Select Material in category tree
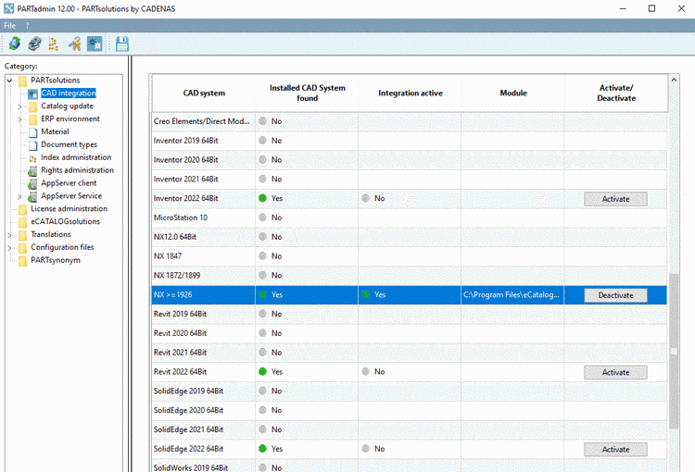Viewport: 695px width, 472px height. 55,131
